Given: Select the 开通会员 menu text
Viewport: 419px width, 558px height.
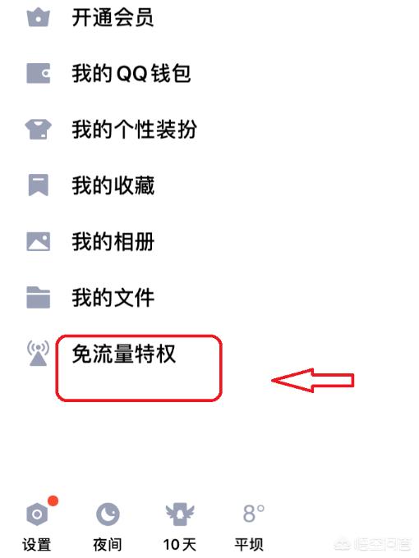Looking at the screenshot, I should pos(113,17).
